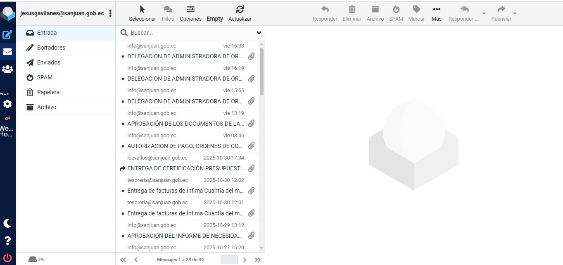563x265 pixels.
Task: Open the Borradores folder
Action: 51,48
